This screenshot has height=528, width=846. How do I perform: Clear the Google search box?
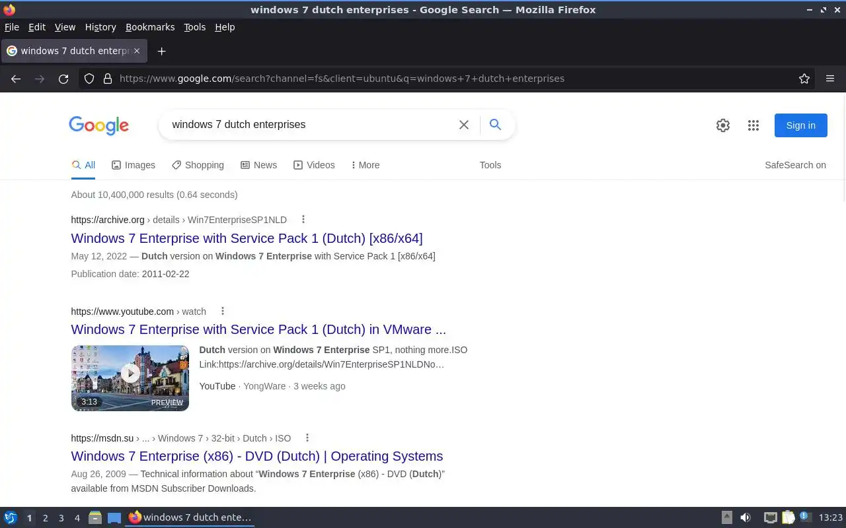(464, 125)
